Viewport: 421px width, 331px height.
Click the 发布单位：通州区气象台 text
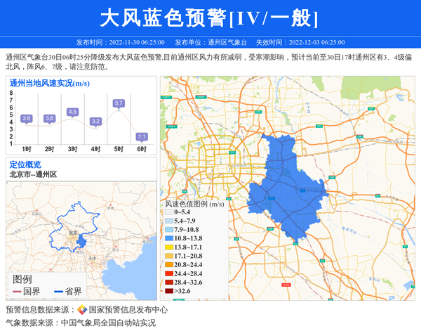(x=210, y=42)
